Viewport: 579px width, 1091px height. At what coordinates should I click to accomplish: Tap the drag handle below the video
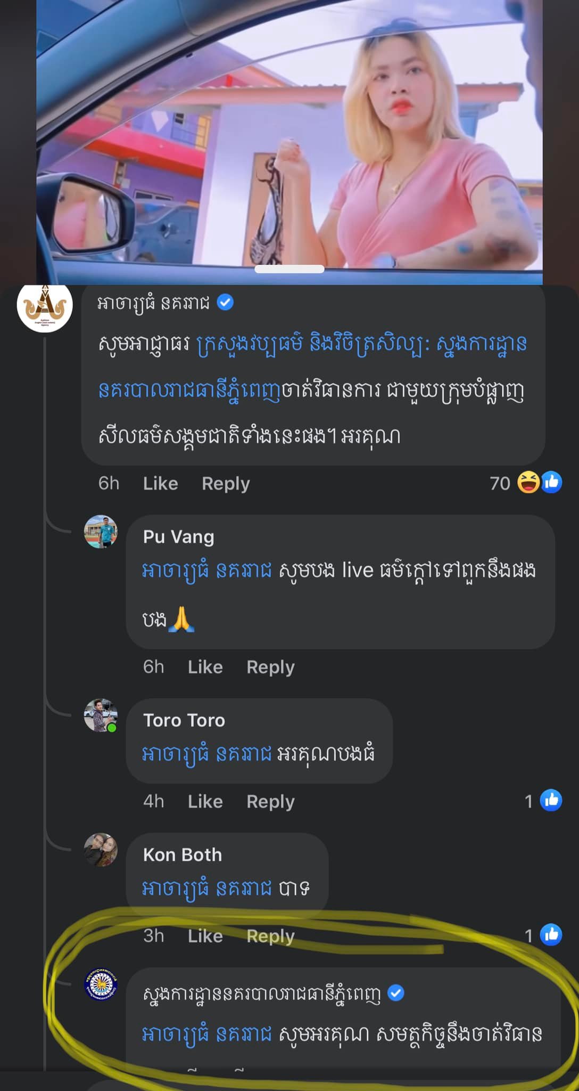[289, 269]
